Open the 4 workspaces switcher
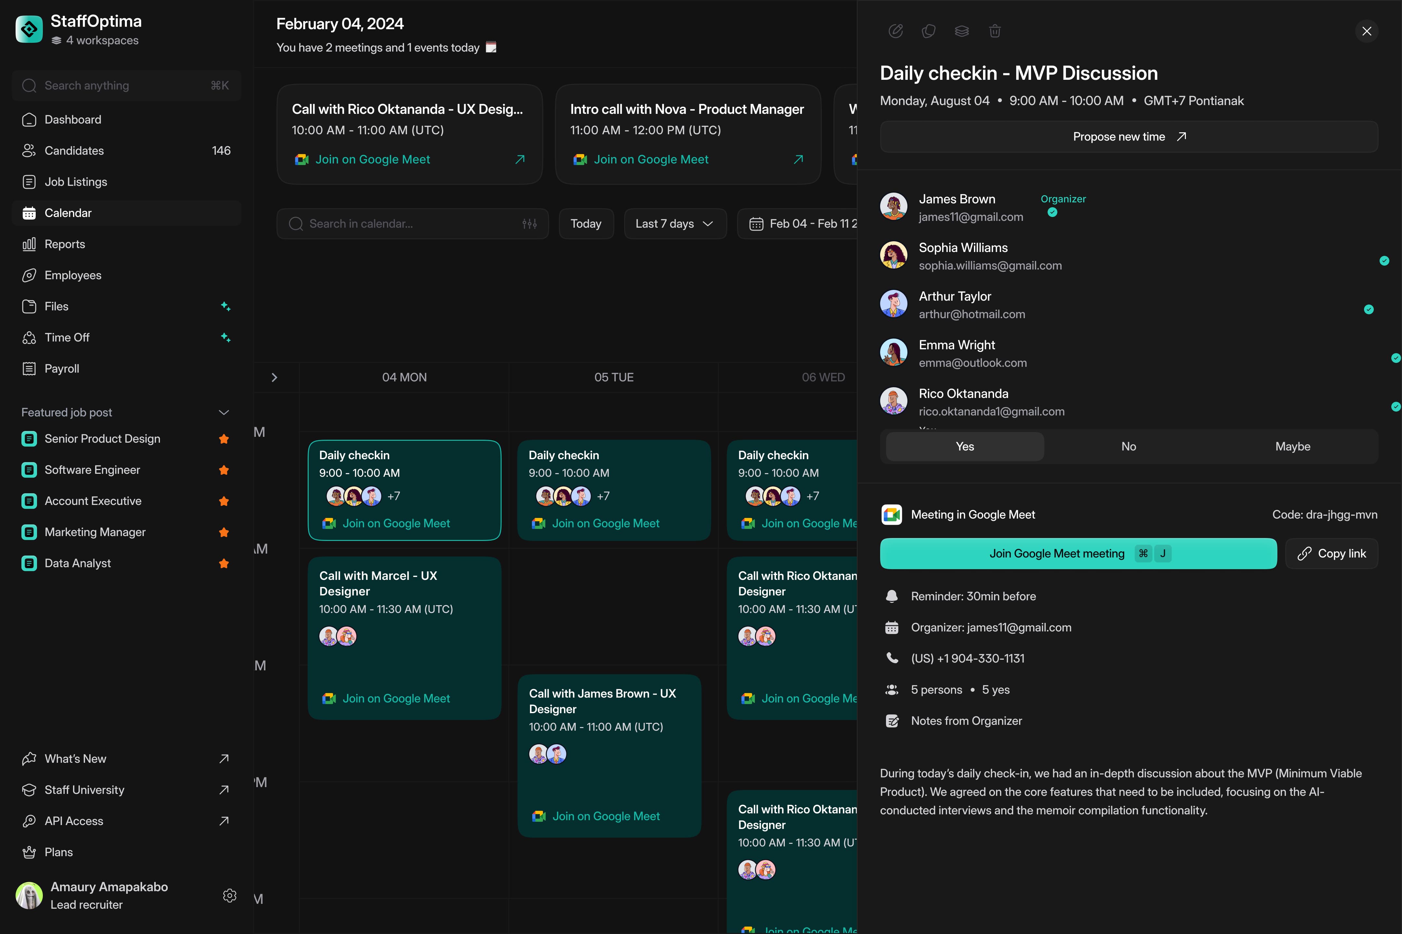 click(x=95, y=41)
